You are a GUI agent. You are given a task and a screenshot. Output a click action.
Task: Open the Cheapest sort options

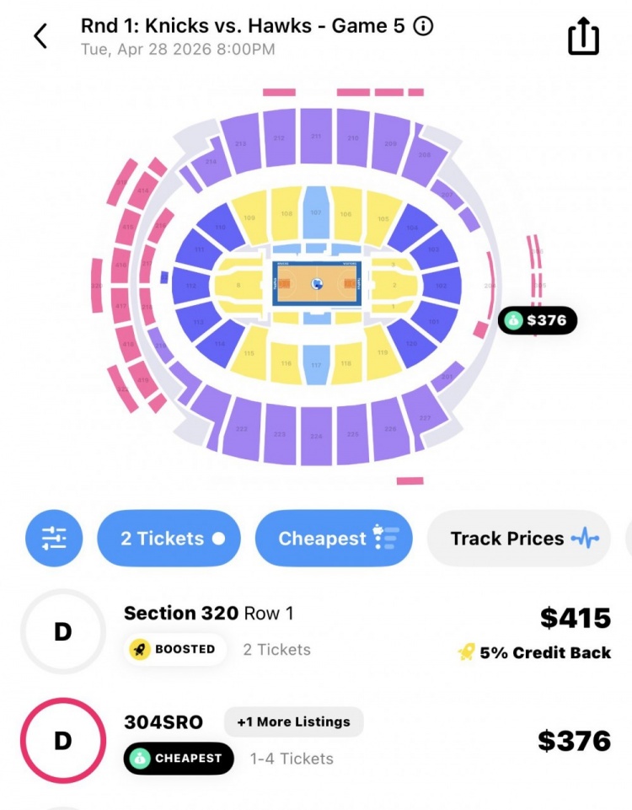(x=333, y=539)
